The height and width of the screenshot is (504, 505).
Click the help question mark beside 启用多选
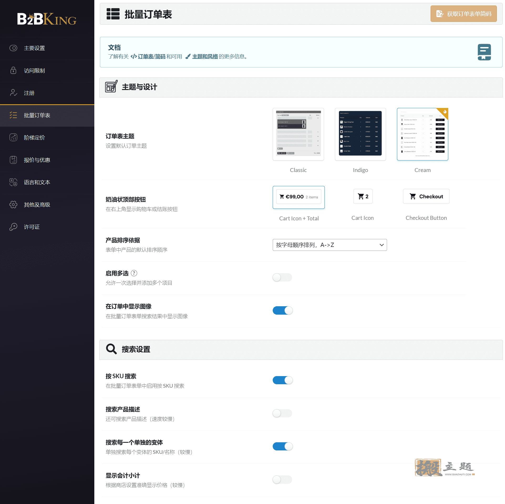(x=134, y=273)
